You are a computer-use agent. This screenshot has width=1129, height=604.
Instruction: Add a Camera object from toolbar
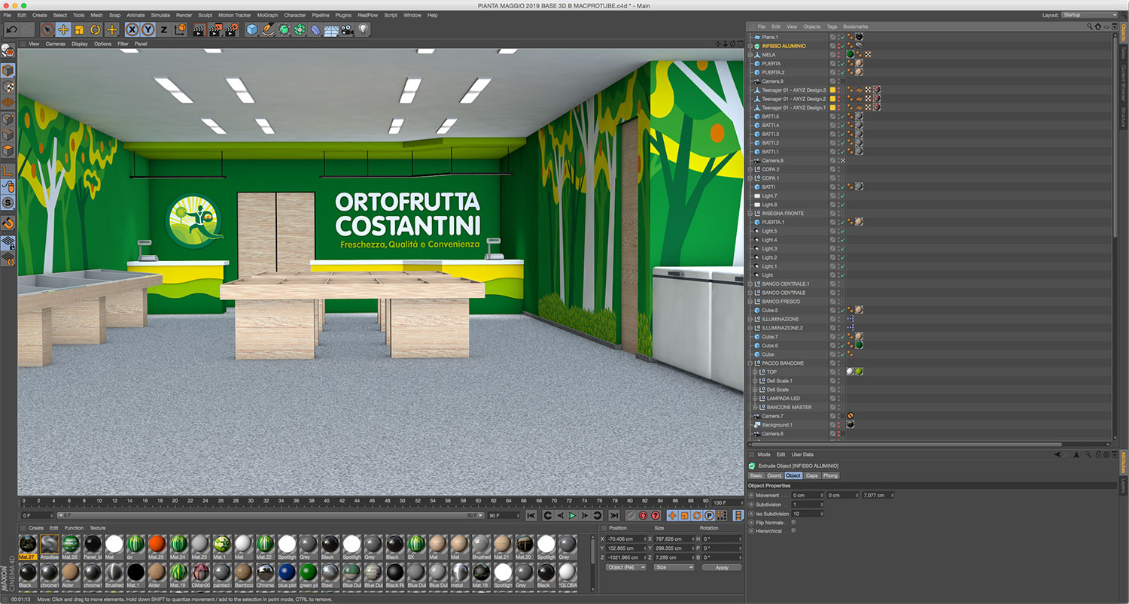coord(347,29)
